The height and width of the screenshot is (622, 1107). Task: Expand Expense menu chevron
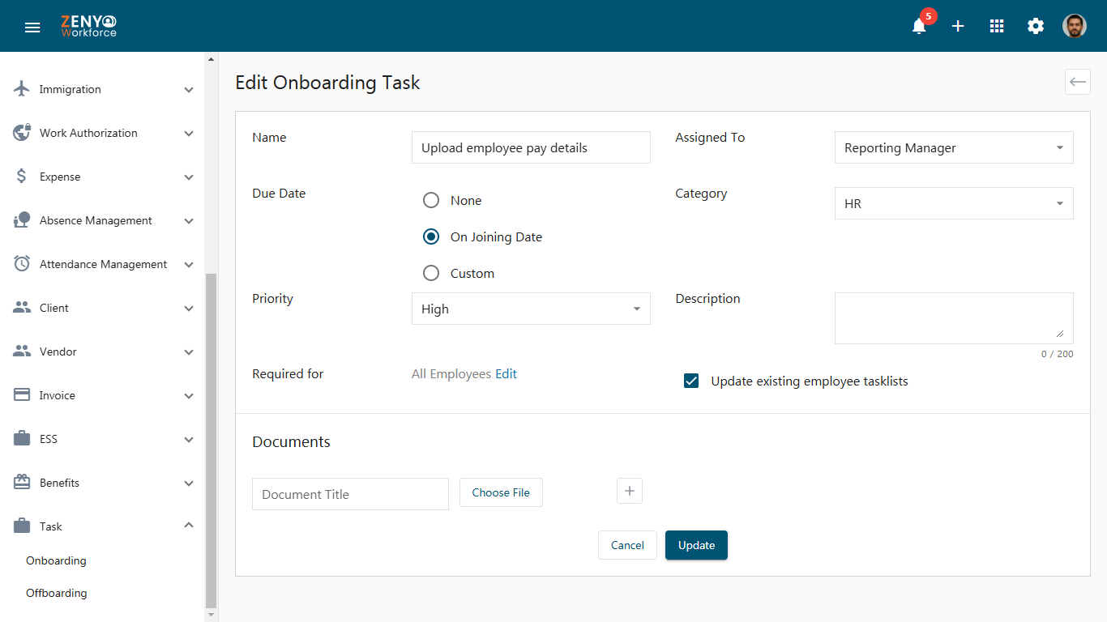189,177
